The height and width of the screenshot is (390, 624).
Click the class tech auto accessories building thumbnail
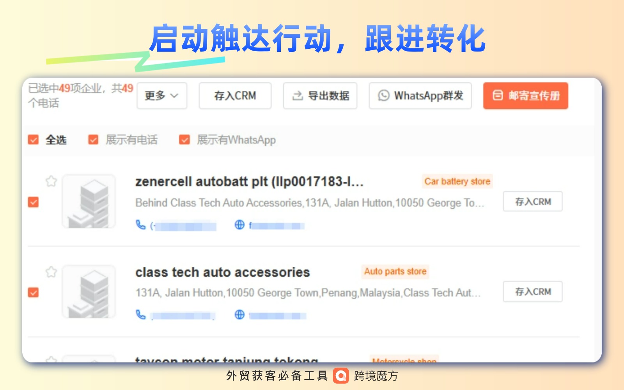click(x=89, y=292)
